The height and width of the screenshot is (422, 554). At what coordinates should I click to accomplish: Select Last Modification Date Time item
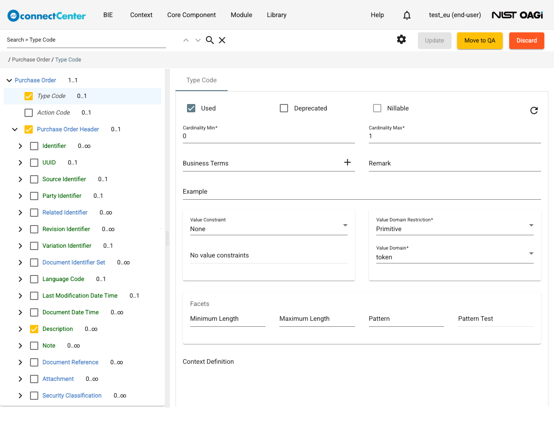click(80, 296)
